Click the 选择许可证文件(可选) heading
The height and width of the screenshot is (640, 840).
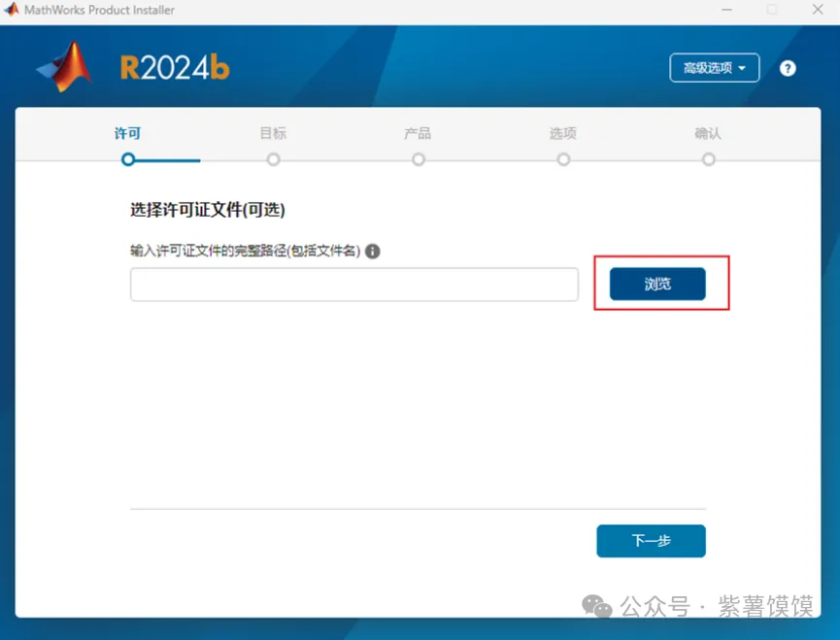pyautogui.click(x=207, y=210)
